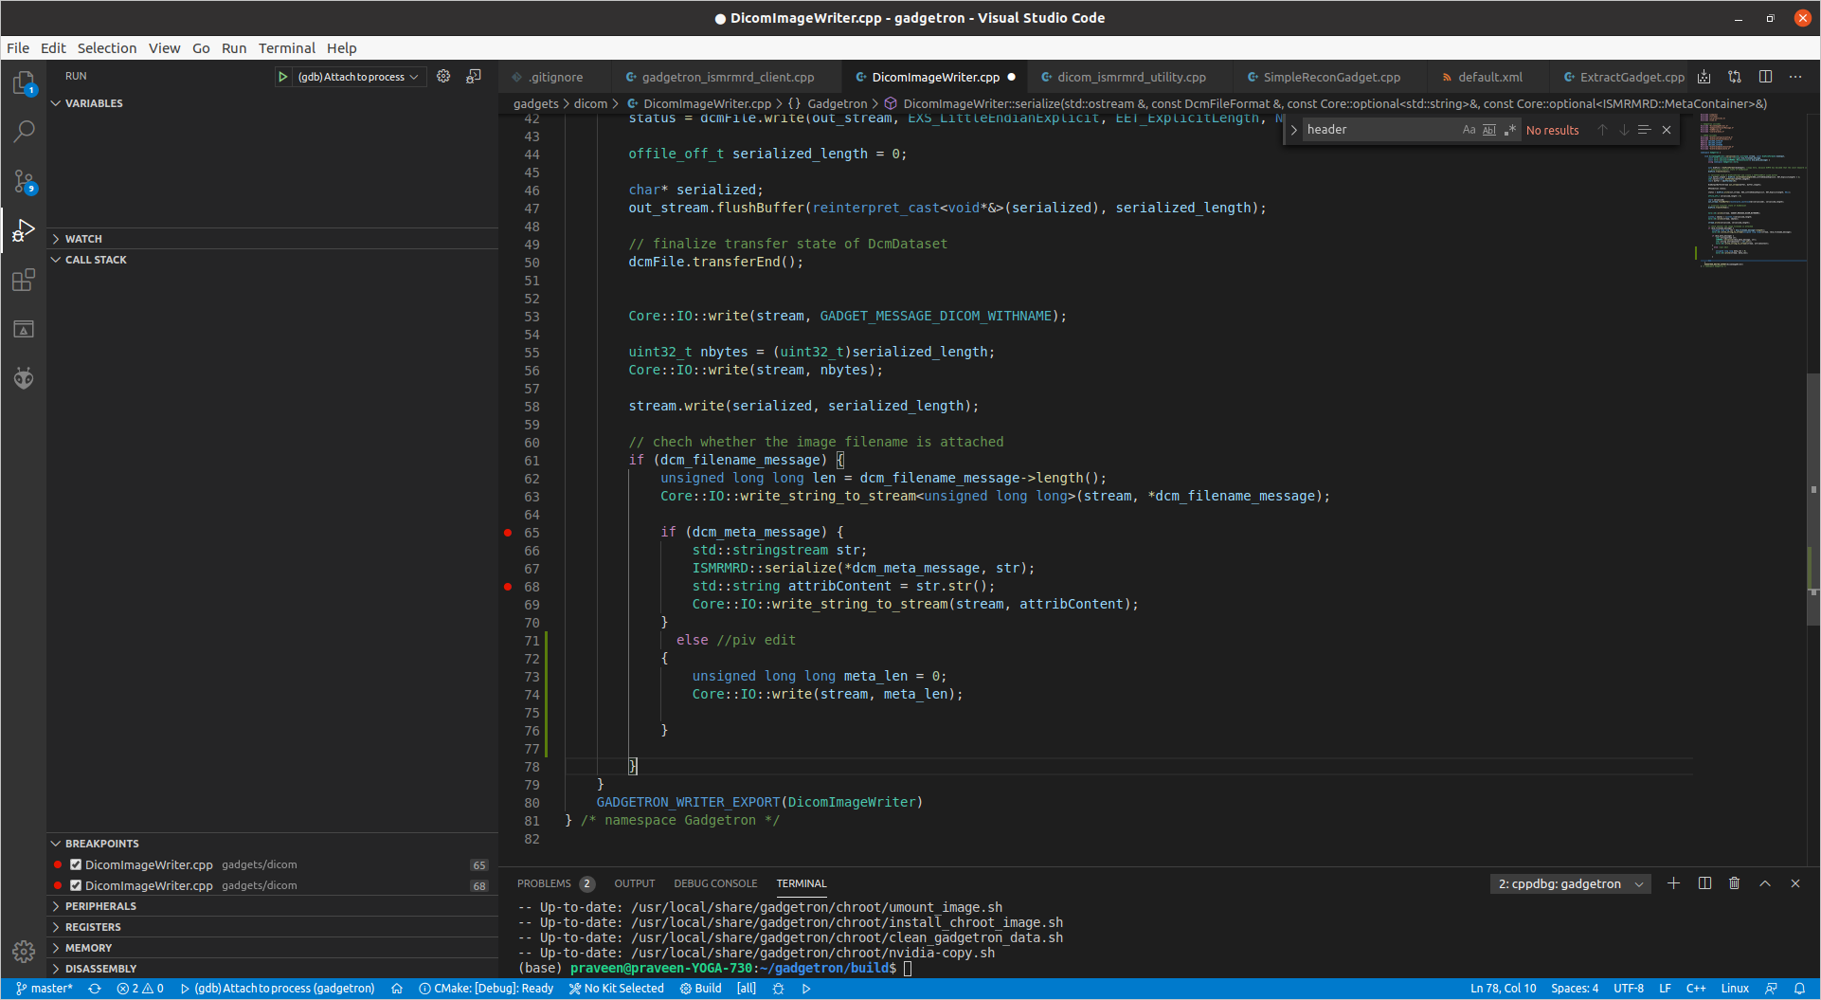1821x1000 pixels.
Task: Open the Terminal menu
Action: coord(286,48)
